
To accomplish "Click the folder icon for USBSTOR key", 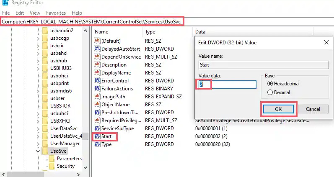I will point(45,104).
